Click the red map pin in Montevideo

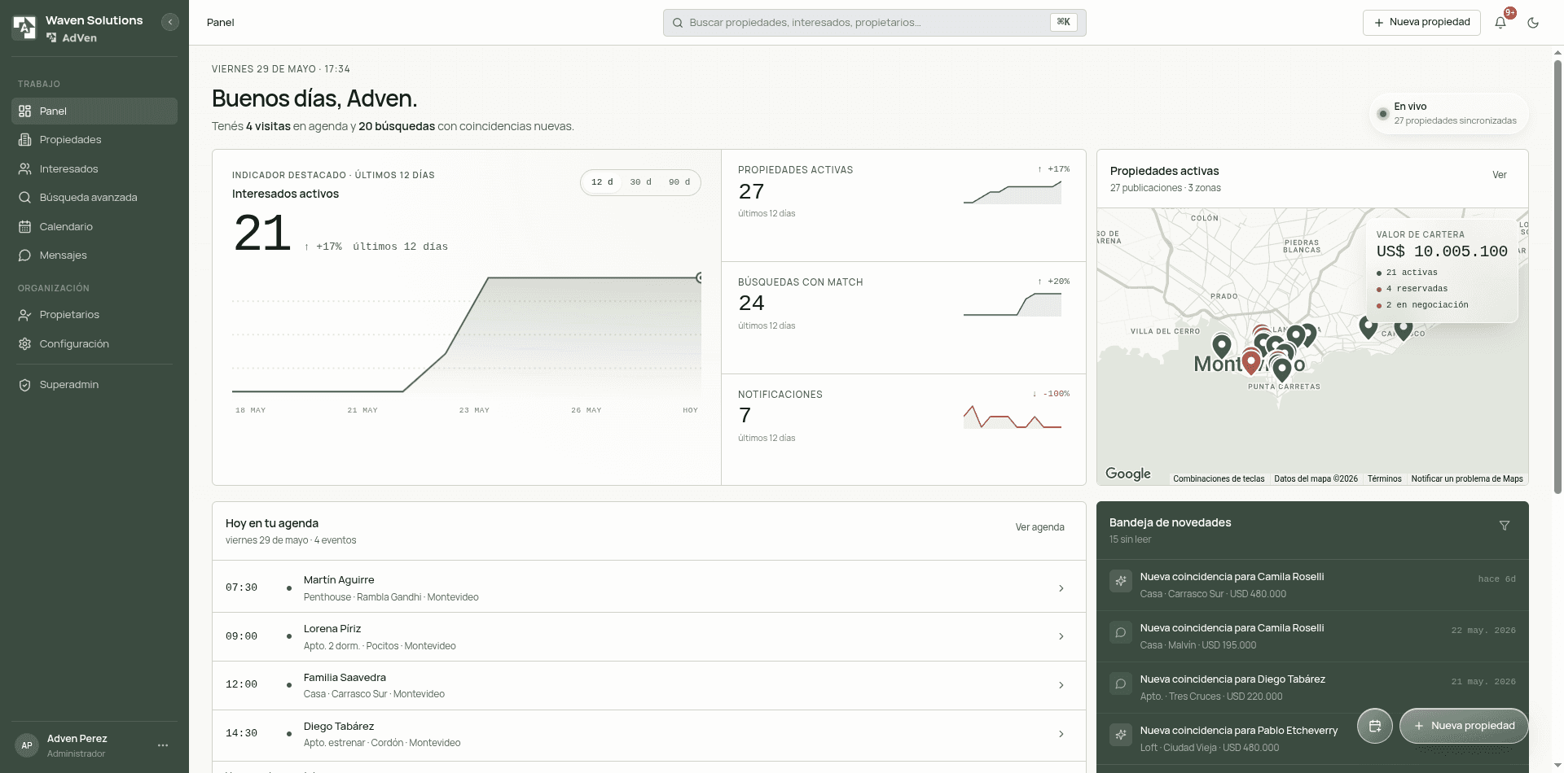point(1251,362)
